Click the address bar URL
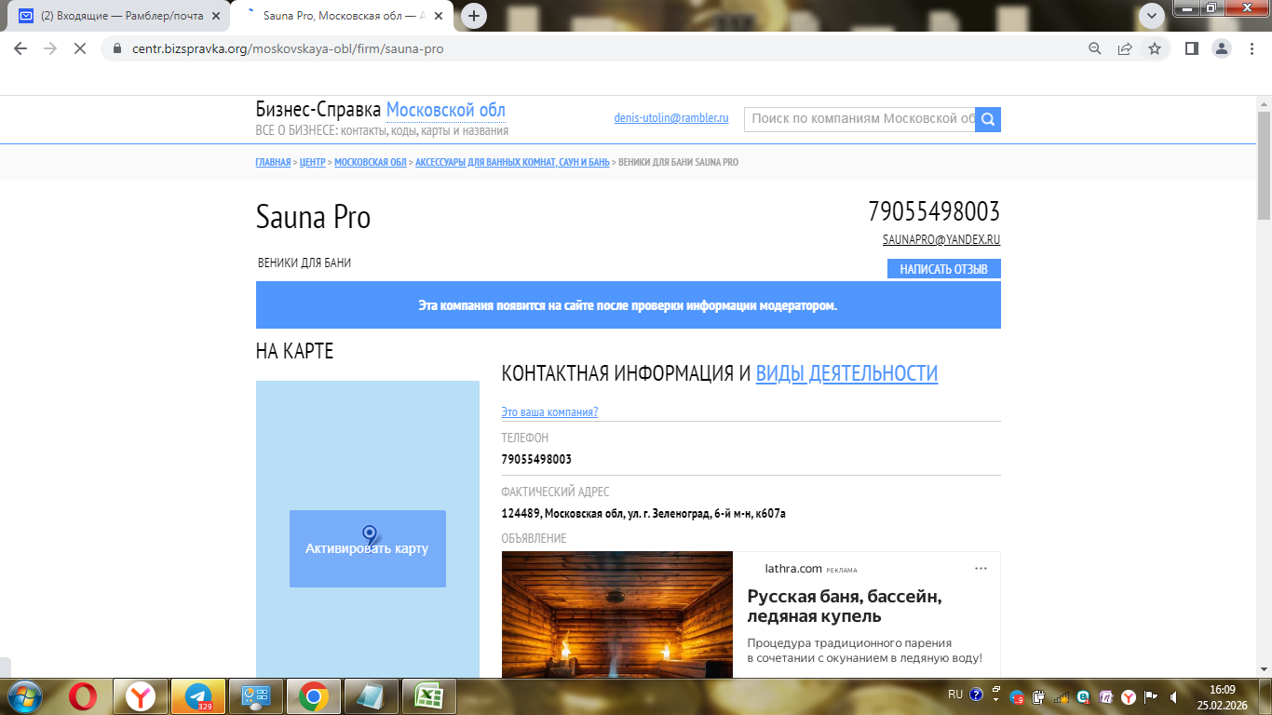The height and width of the screenshot is (715, 1272). coord(289,48)
